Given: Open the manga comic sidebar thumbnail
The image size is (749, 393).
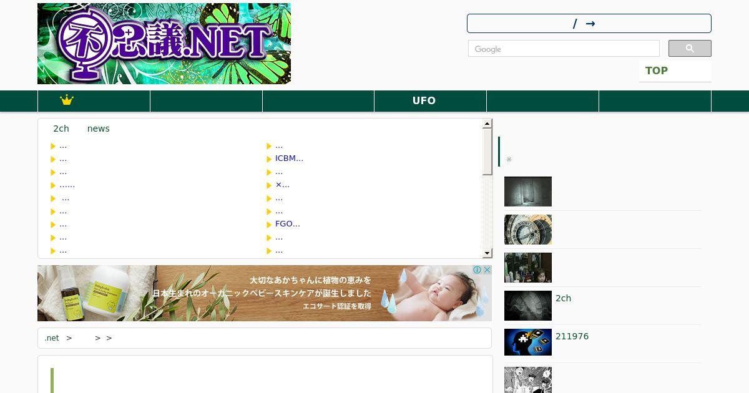Looking at the screenshot, I should click(x=528, y=380).
